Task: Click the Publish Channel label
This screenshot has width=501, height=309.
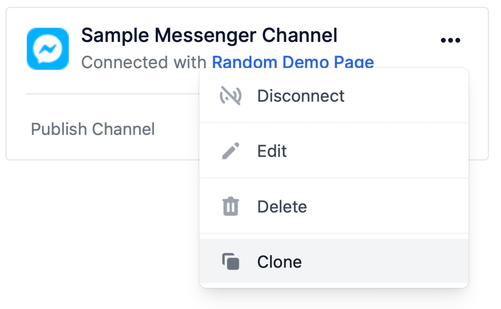Action: click(x=93, y=129)
